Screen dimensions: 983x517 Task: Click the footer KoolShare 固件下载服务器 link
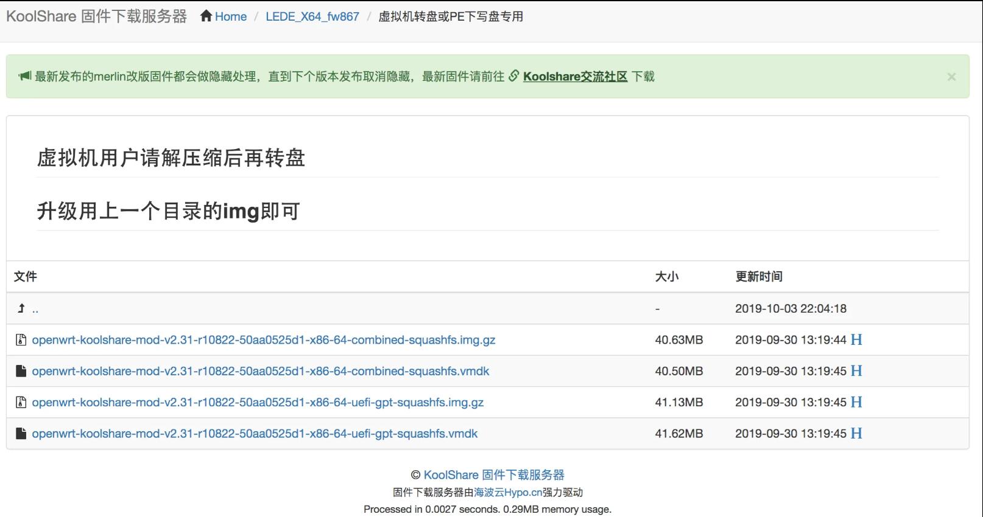pyautogui.click(x=493, y=475)
